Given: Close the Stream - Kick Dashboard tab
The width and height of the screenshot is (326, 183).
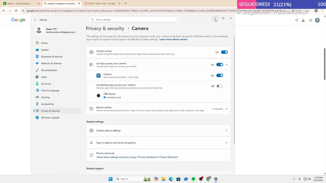Looking at the screenshot, I should tap(39, 4).
